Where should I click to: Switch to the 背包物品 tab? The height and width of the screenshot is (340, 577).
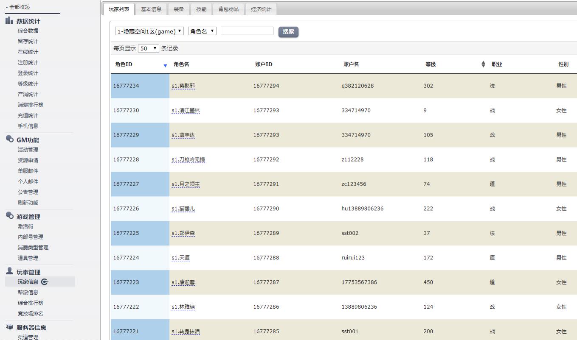click(x=228, y=9)
